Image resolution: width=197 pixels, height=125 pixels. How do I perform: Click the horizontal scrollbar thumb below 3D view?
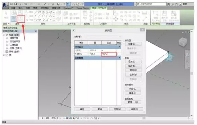pos(144,118)
